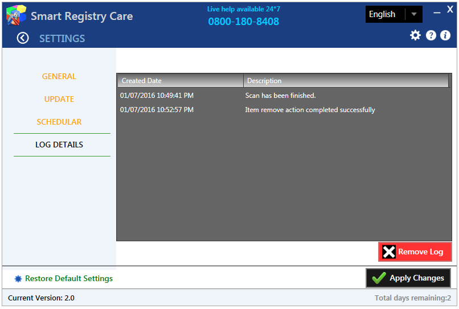Open help via the question mark icon

[x=431, y=35]
